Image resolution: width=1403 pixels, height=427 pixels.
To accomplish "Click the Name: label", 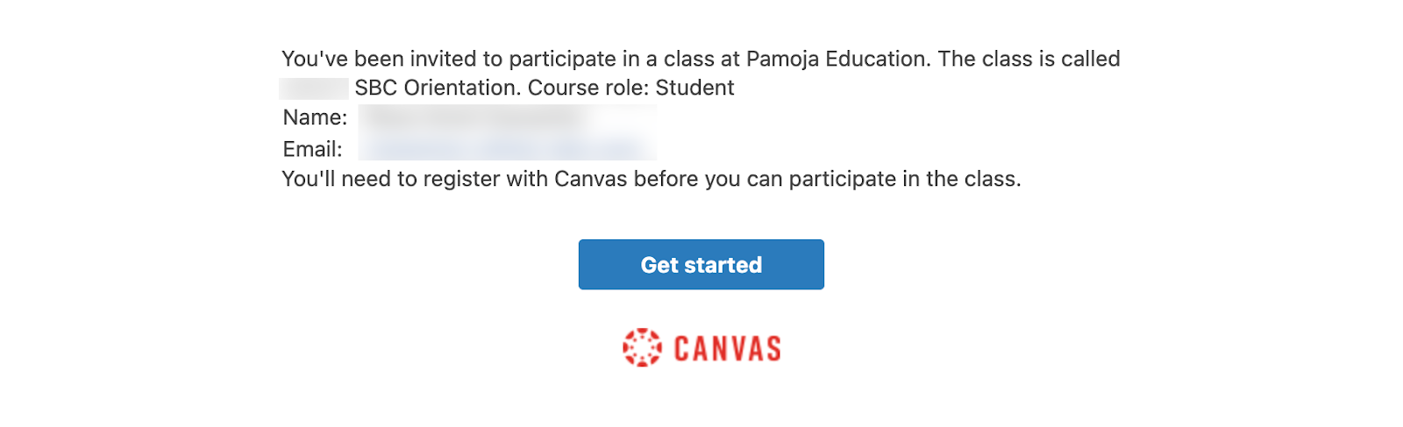I will click(x=315, y=117).
